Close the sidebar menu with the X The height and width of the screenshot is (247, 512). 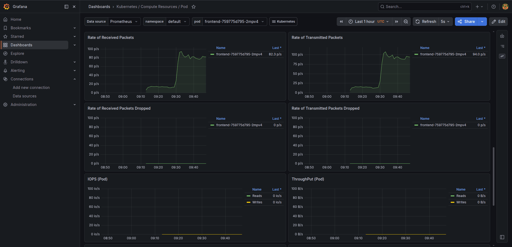pyautogui.click(x=74, y=7)
